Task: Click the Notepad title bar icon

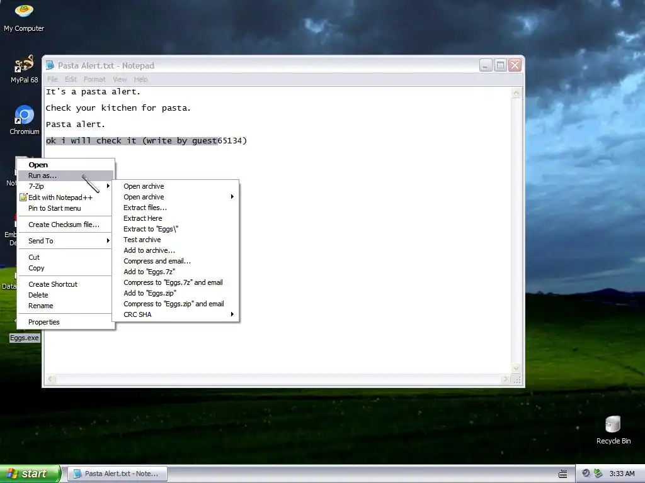Action: point(50,65)
